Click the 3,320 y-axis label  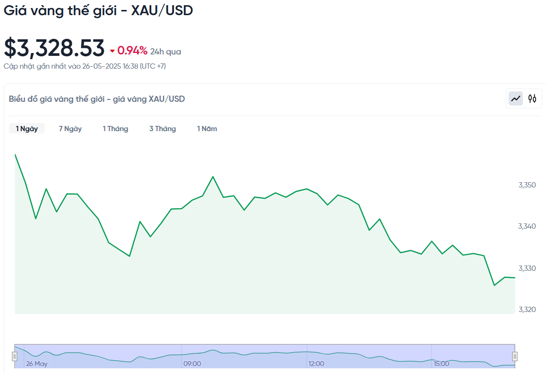coord(527,310)
